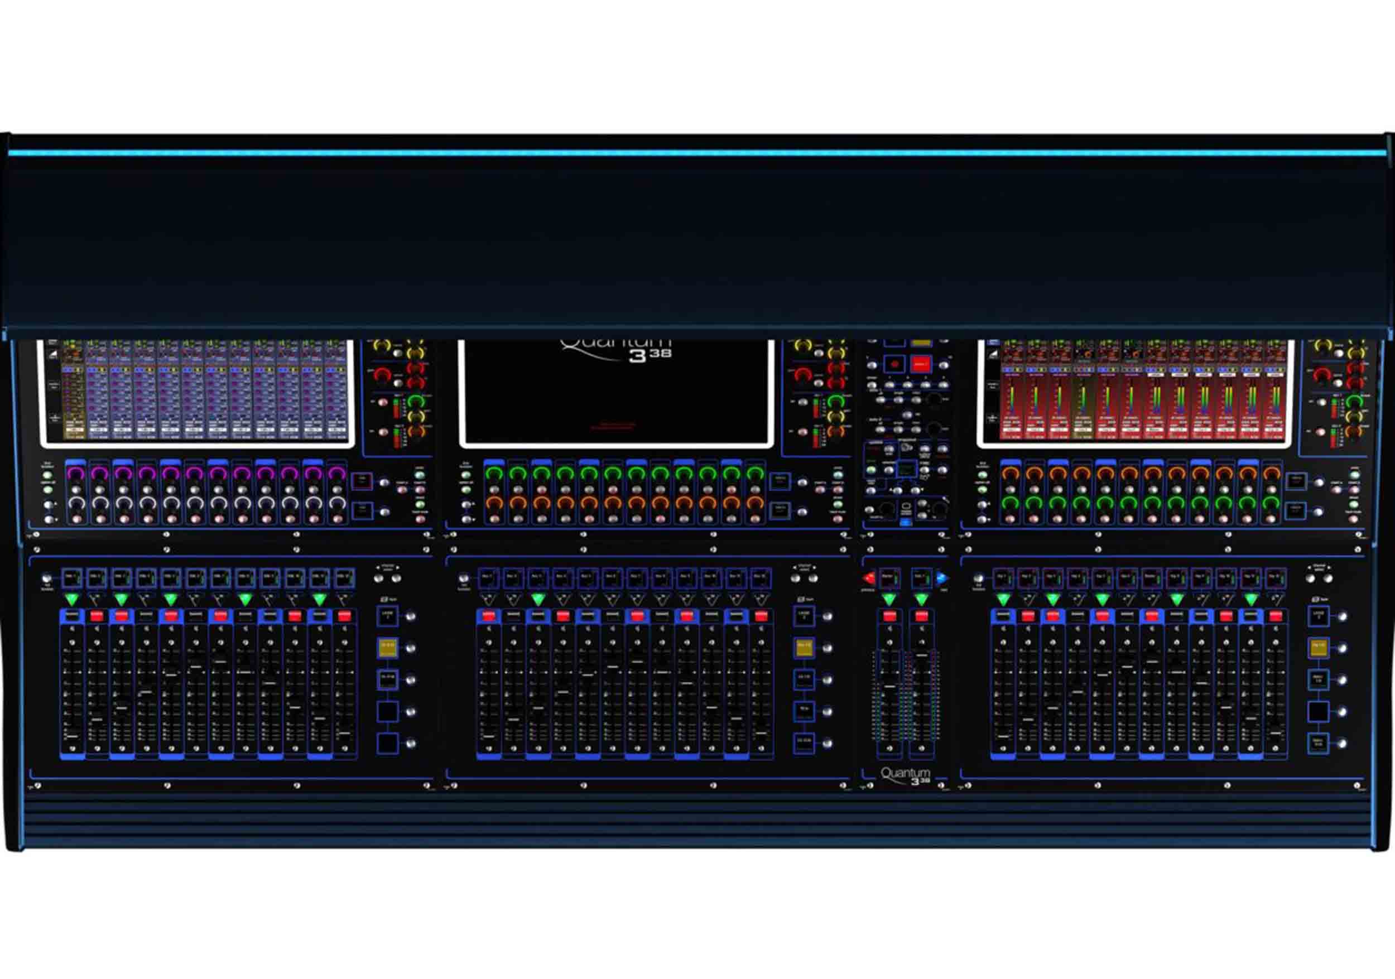Toggle red mute button on first master fader
1395x979 pixels.
[x=889, y=616]
